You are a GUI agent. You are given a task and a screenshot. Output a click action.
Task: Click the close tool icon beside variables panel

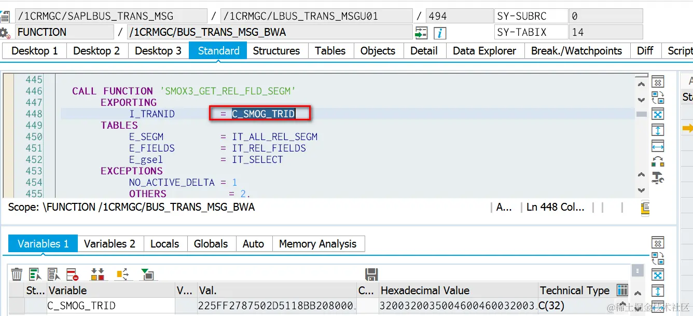coord(658,243)
